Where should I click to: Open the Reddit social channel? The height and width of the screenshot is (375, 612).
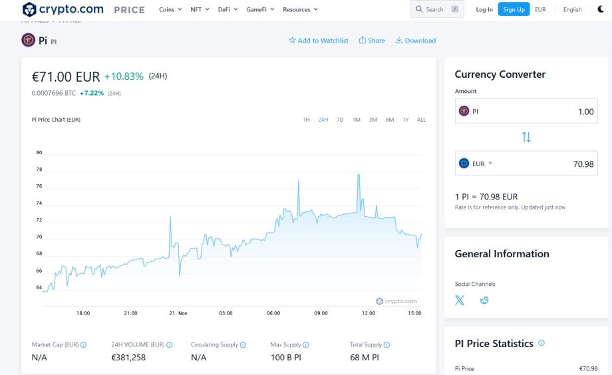click(484, 301)
